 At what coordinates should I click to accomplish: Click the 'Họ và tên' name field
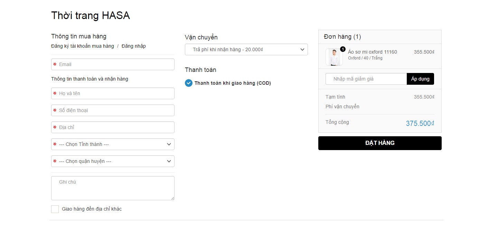113,93
